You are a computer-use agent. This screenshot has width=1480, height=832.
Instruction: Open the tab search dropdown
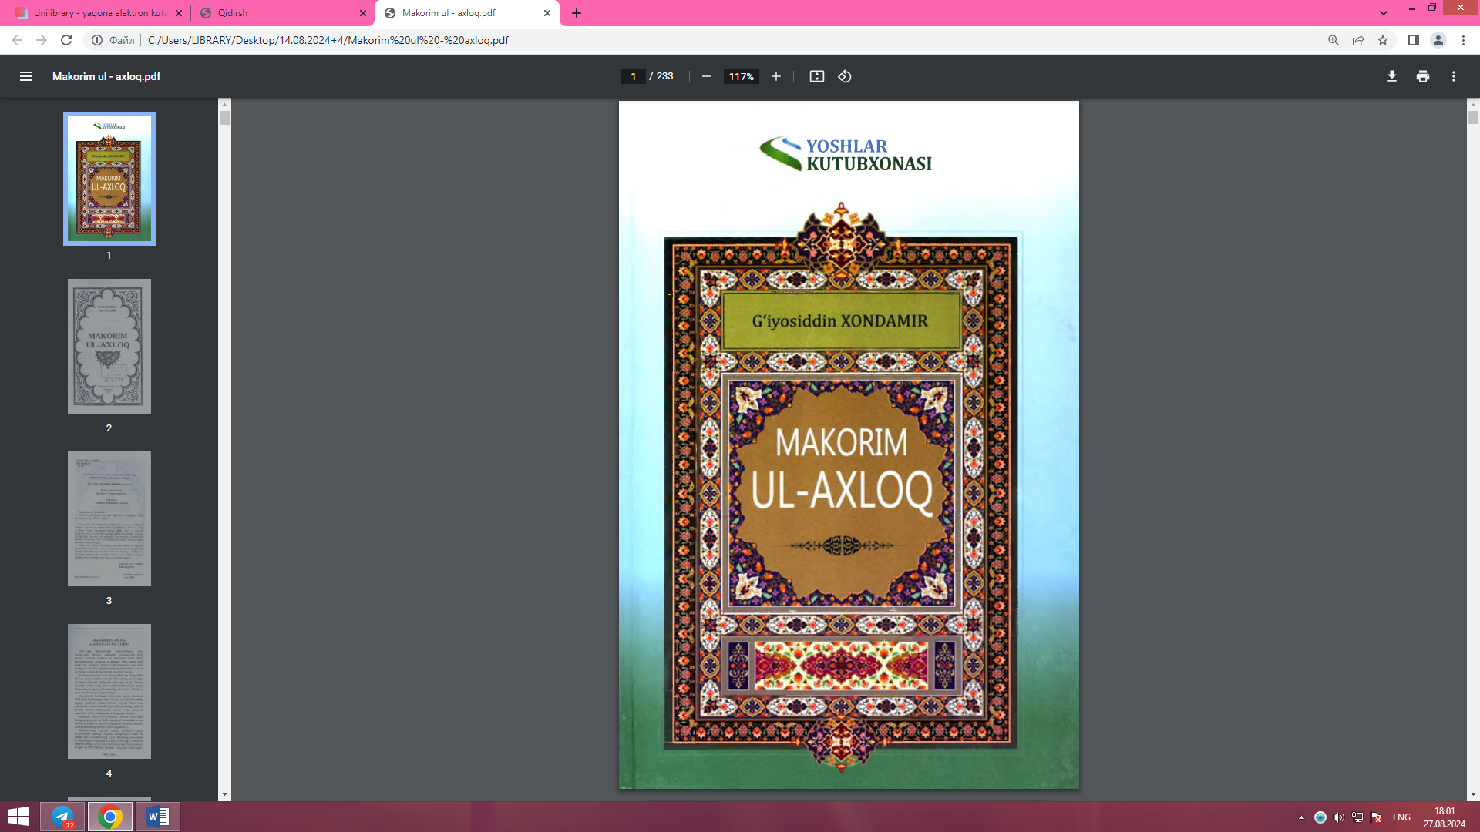(1384, 13)
